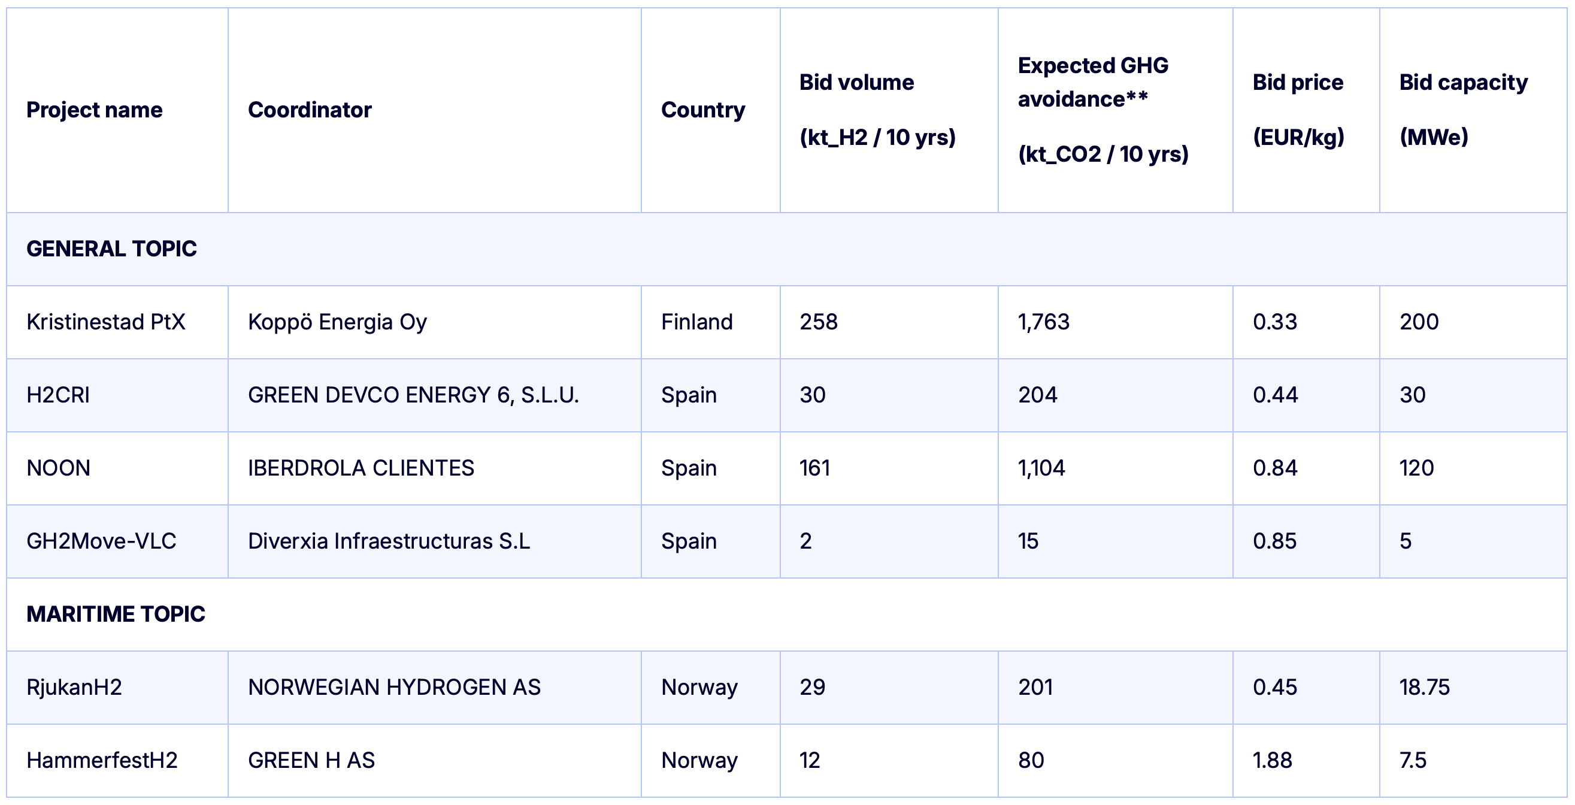The height and width of the screenshot is (805, 1575).
Task: Click the Bid price column header
Action: pos(1298,110)
